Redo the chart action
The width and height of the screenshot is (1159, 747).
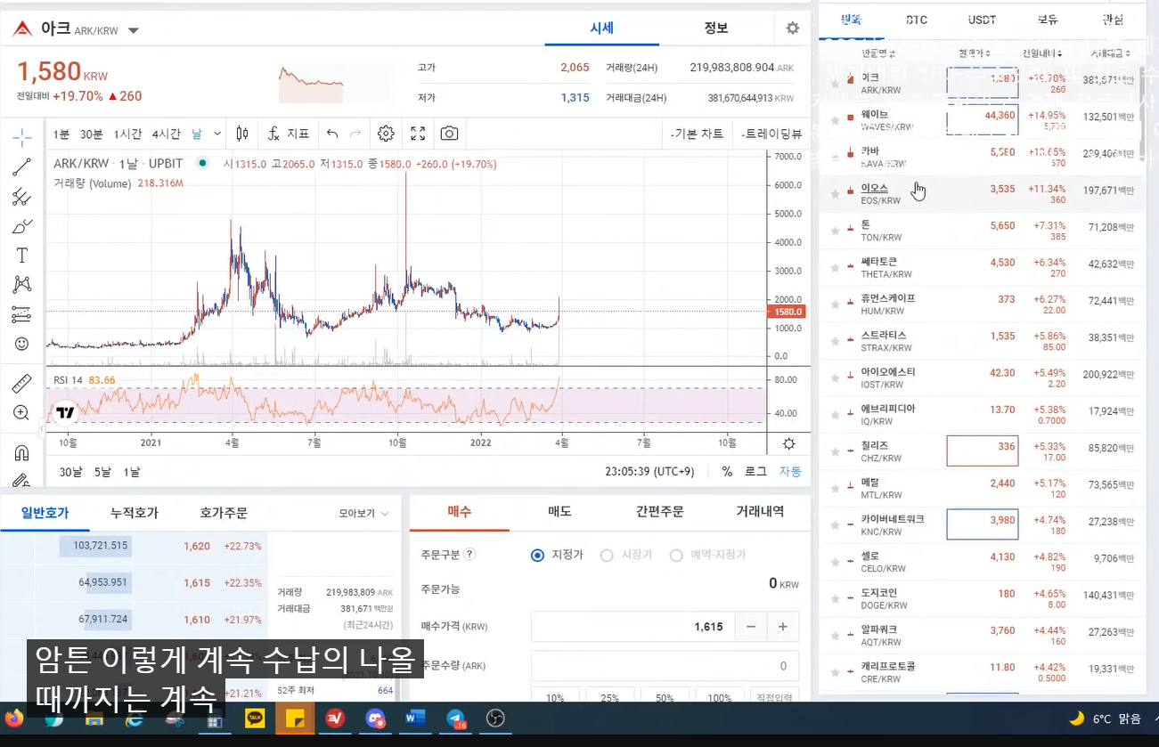tap(355, 134)
